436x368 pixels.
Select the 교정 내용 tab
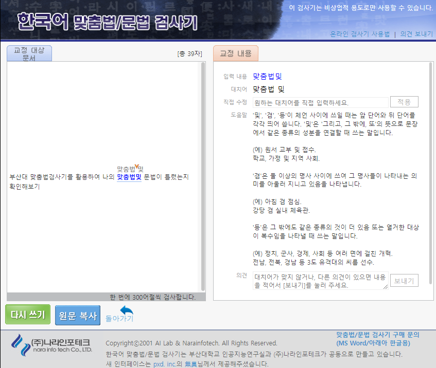click(236, 53)
